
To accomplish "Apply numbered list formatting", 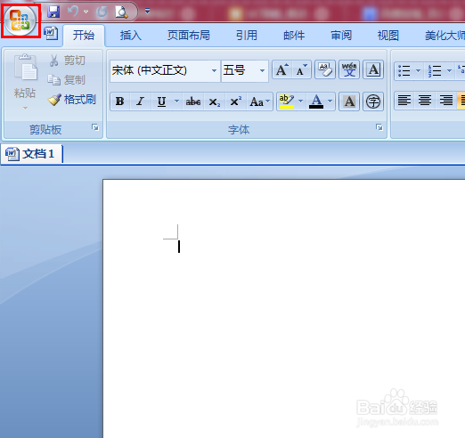I will click(435, 70).
